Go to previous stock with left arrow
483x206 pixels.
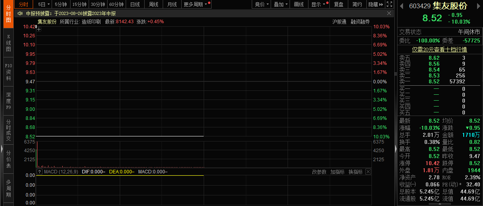pos(401,6)
